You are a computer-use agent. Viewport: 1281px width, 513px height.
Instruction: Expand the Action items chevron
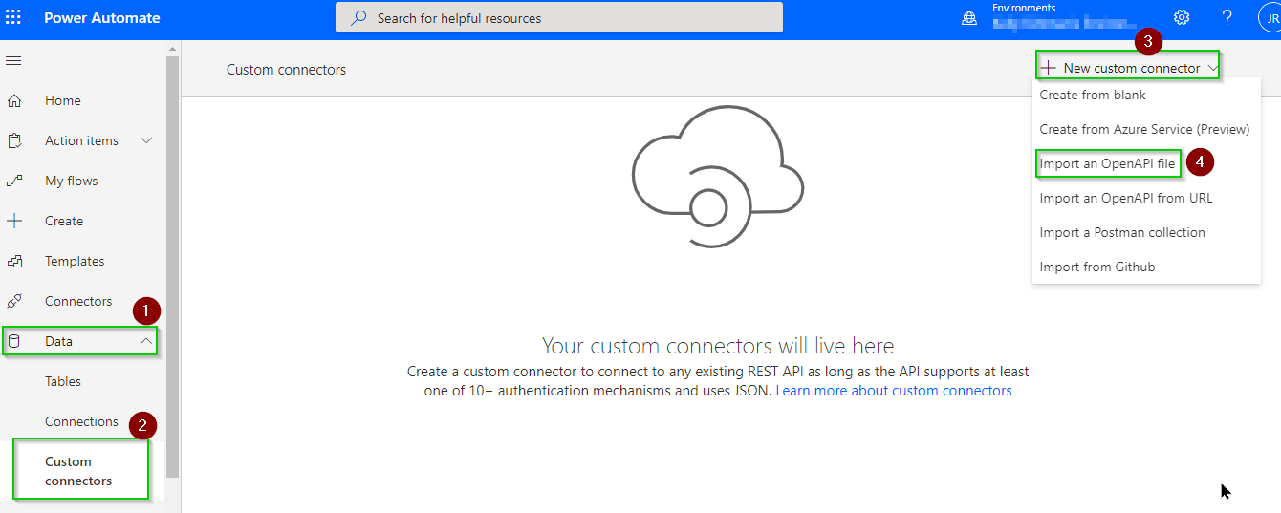click(146, 140)
